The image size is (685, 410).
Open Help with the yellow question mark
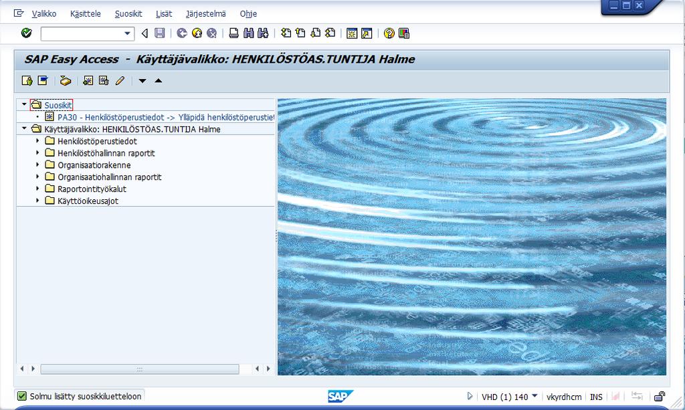coord(389,33)
